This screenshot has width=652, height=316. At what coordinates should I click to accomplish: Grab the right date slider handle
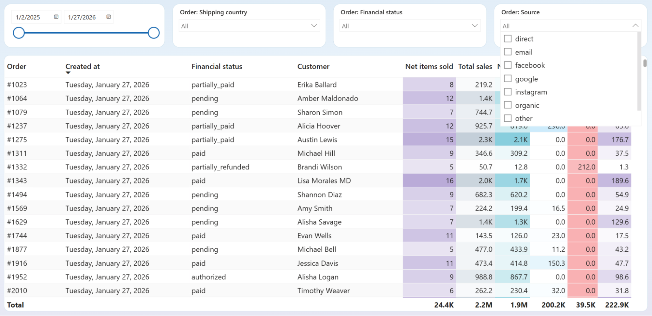click(154, 33)
